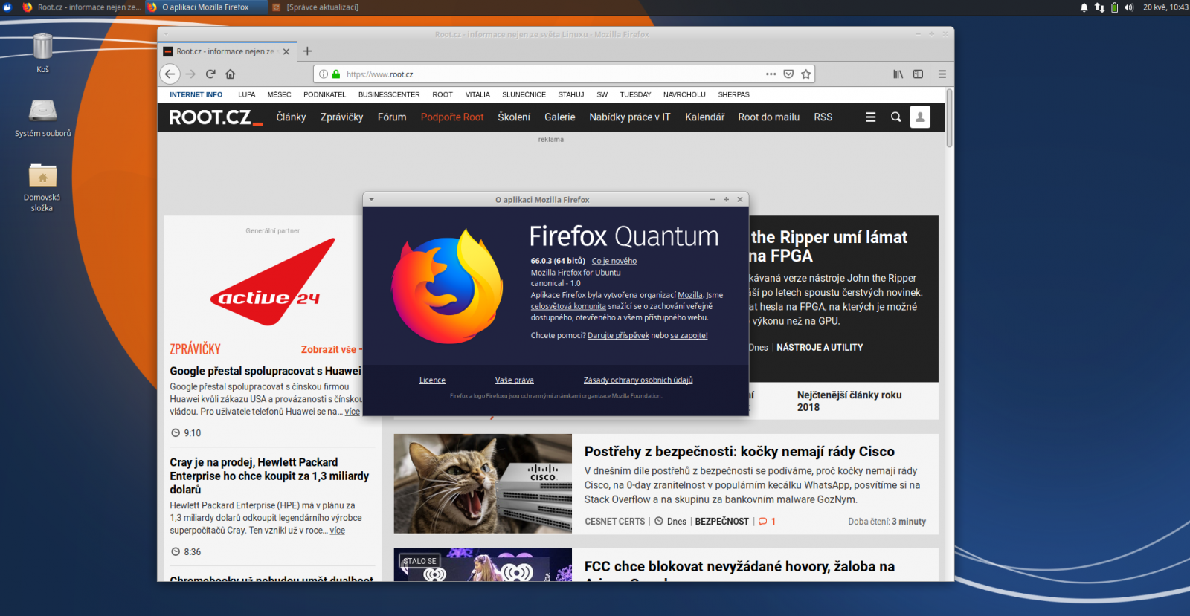The image size is (1190, 616).
Task: Click the 'Co je nového' link
Action: (x=614, y=261)
